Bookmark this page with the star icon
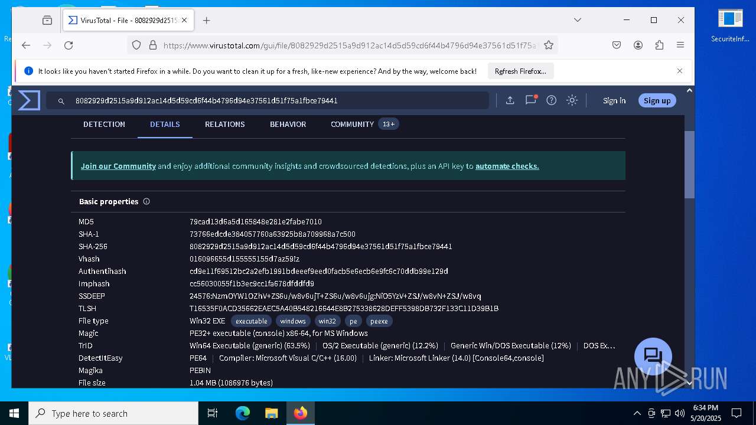This screenshot has height=425, width=756. coord(549,45)
